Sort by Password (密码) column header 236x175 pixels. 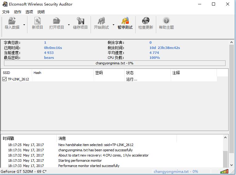[109, 73]
